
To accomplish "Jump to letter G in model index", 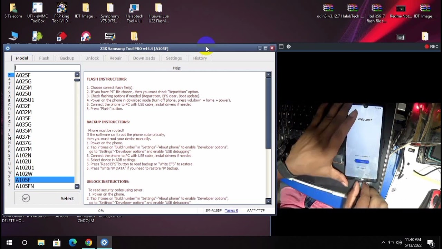I will 9,122.
